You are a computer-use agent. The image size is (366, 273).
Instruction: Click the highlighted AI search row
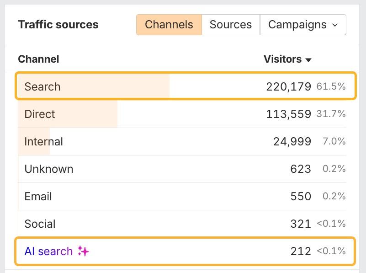[x=183, y=251]
